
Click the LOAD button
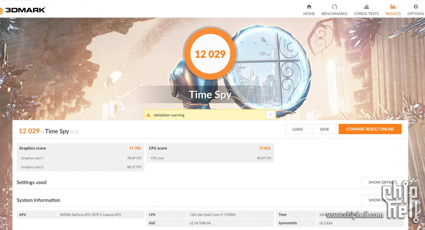tap(297, 129)
